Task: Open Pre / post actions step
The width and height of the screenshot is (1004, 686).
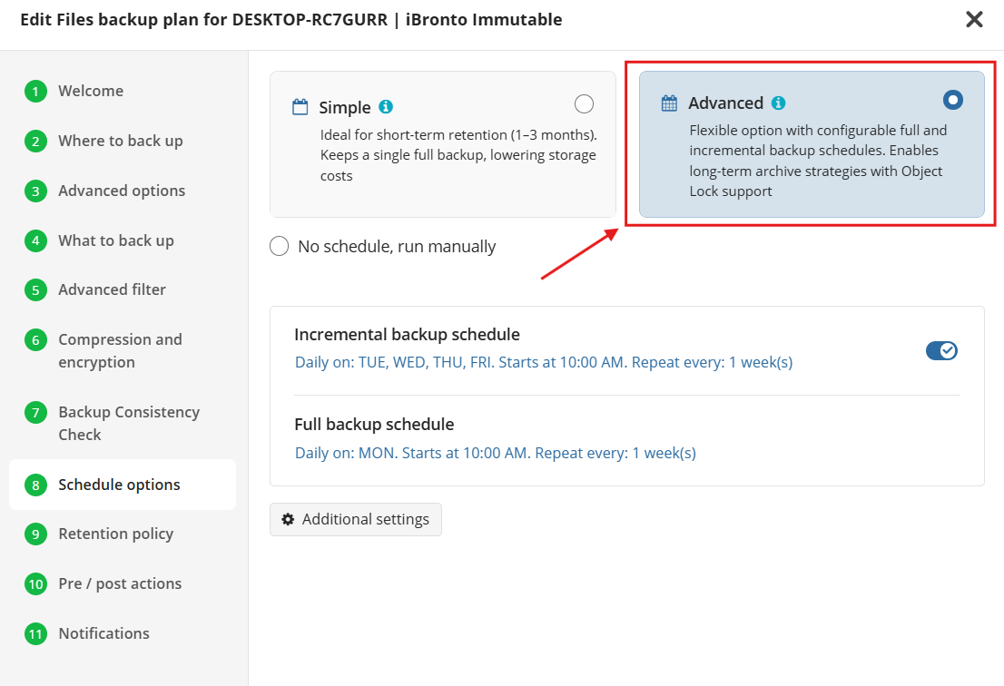Action: [120, 583]
